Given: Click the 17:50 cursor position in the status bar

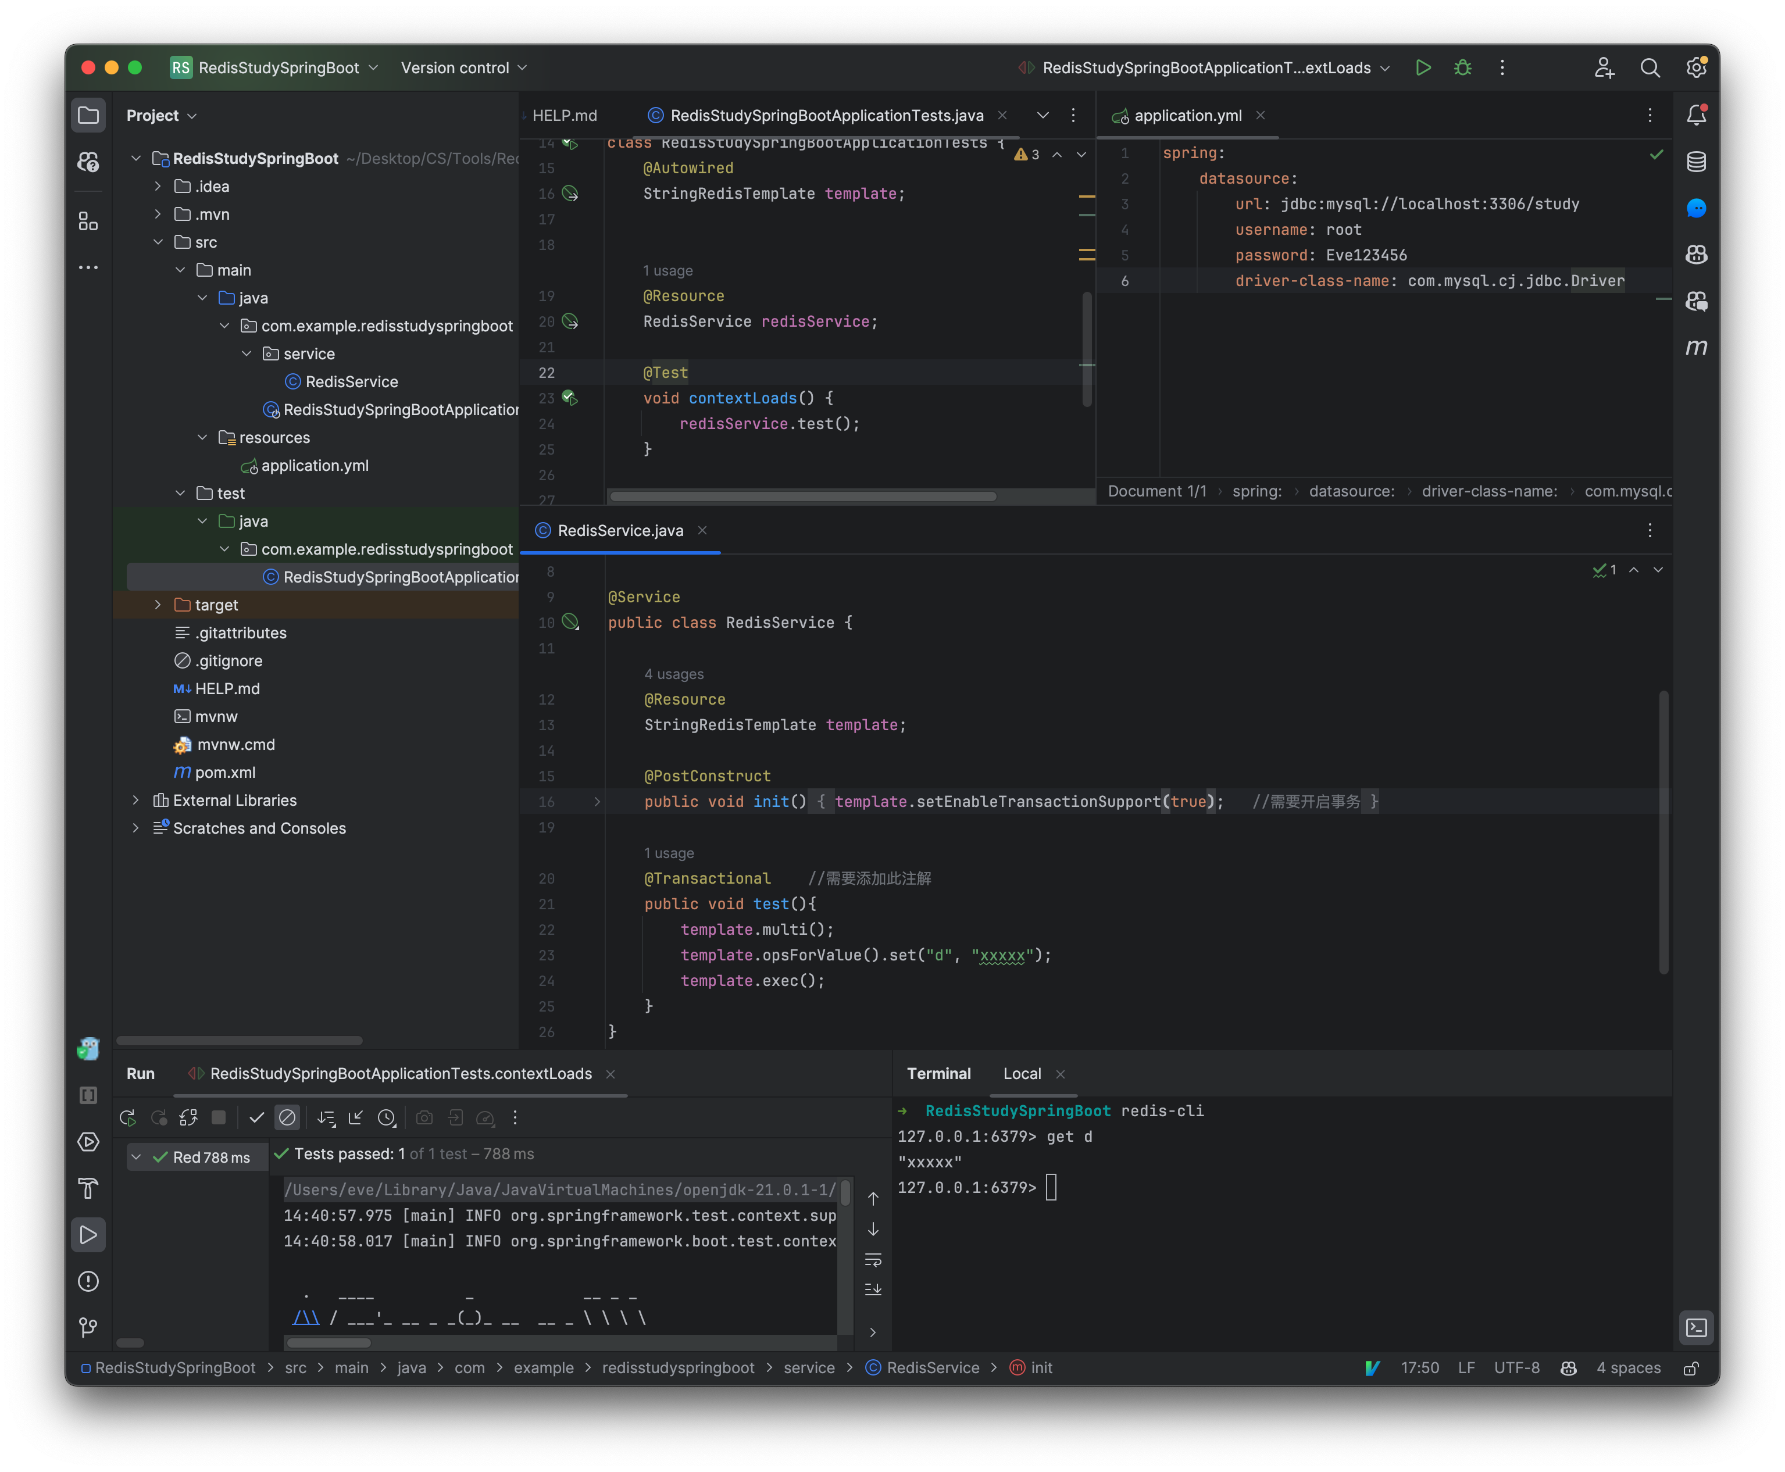Looking at the screenshot, I should [1419, 1368].
